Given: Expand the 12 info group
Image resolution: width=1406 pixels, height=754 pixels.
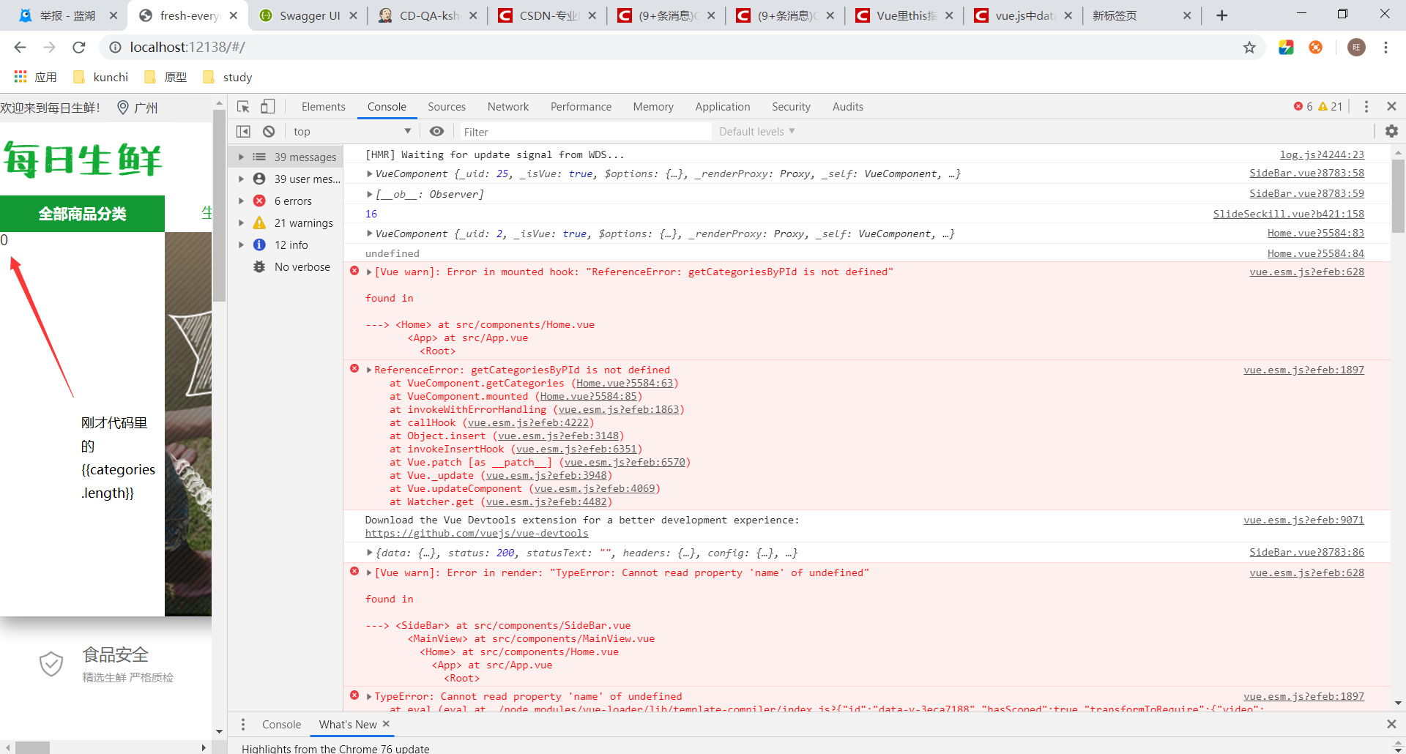Looking at the screenshot, I should click(x=241, y=245).
